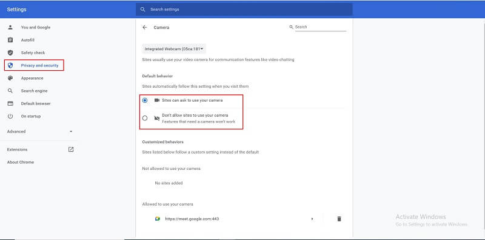Click Not allowed to use your camera label
The width and height of the screenshot is (485, 240).
pos(172,169)
